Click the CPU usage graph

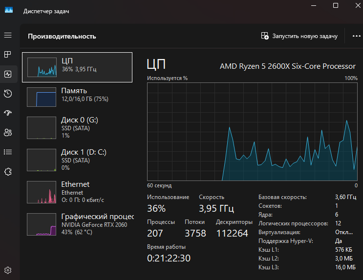[x=253, y=132]
